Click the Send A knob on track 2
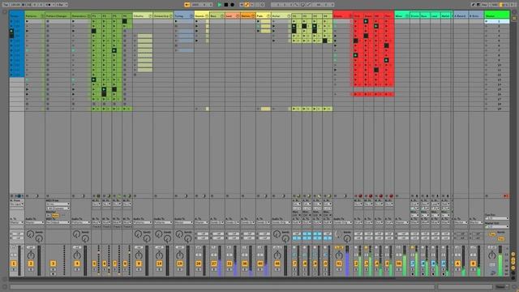Viewport: 519px width, 292px height. click(x=30, y=234)
